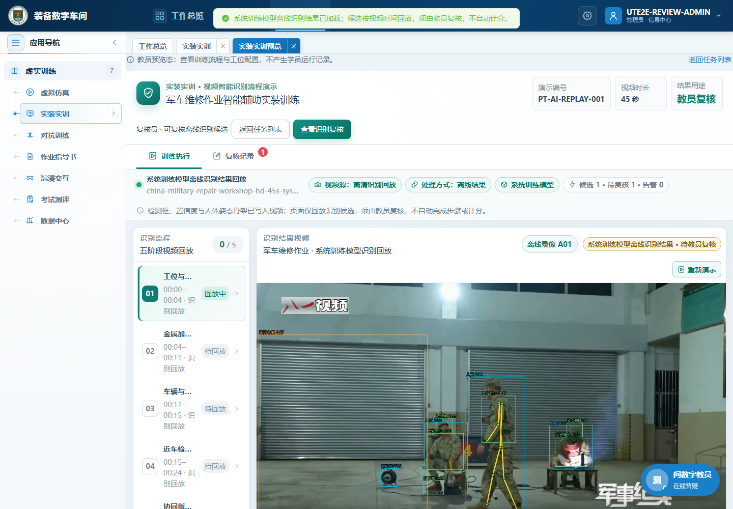Switch to the 实装实训 page tab
733x509 pixels.
click(x=196, y=46)
